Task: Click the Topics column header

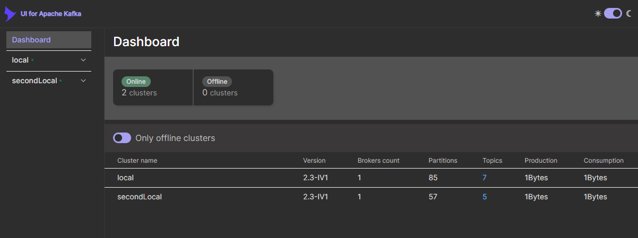Action: tap(492, 160)
